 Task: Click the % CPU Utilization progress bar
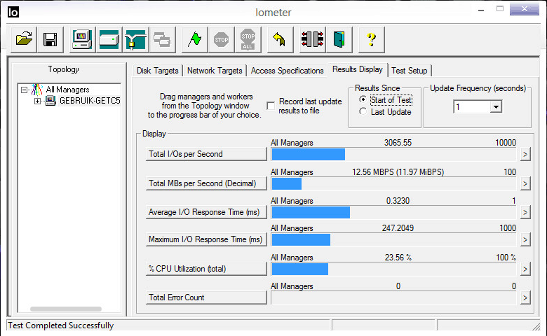point(393,269)
